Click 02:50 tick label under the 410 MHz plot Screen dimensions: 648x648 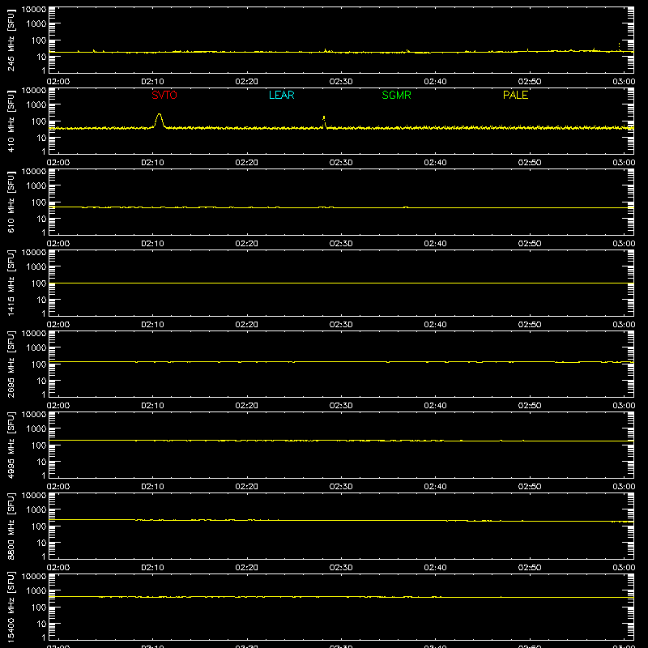[x=530, y=163]
